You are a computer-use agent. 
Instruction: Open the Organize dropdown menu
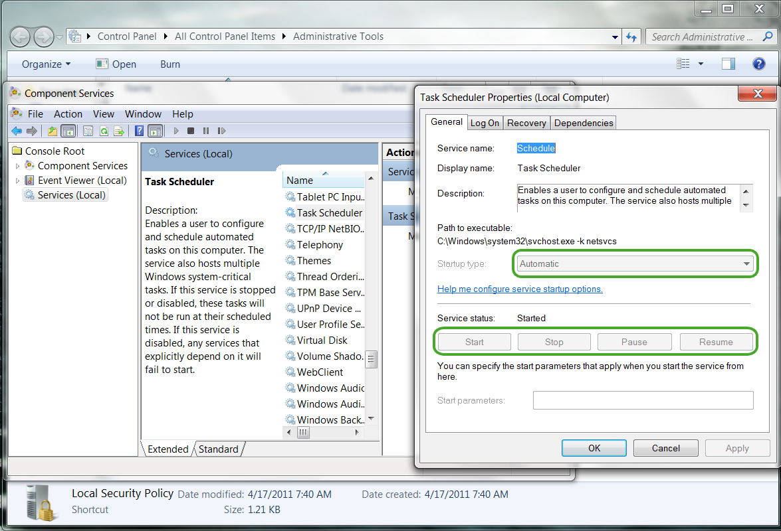pos(46,64)
